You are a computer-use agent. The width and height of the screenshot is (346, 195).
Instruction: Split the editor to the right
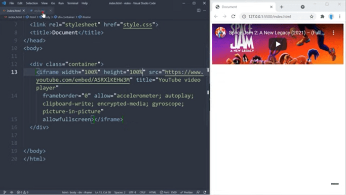click(x=199, y=10)
